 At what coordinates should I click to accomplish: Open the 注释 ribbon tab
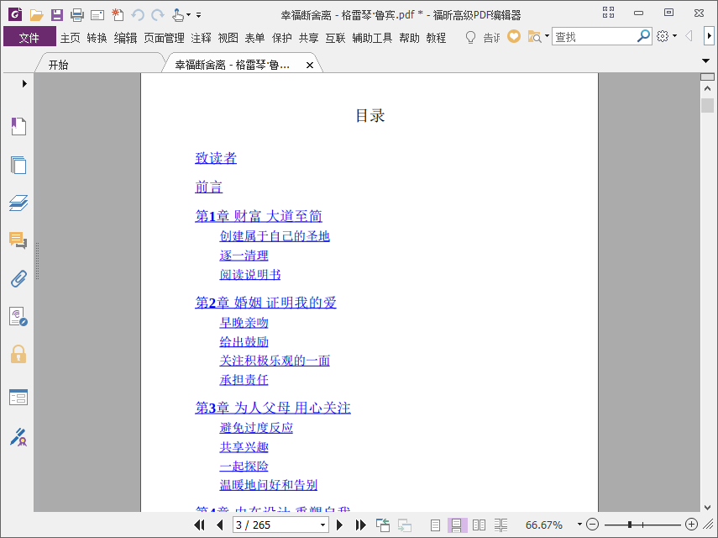(x=201, y=38)
